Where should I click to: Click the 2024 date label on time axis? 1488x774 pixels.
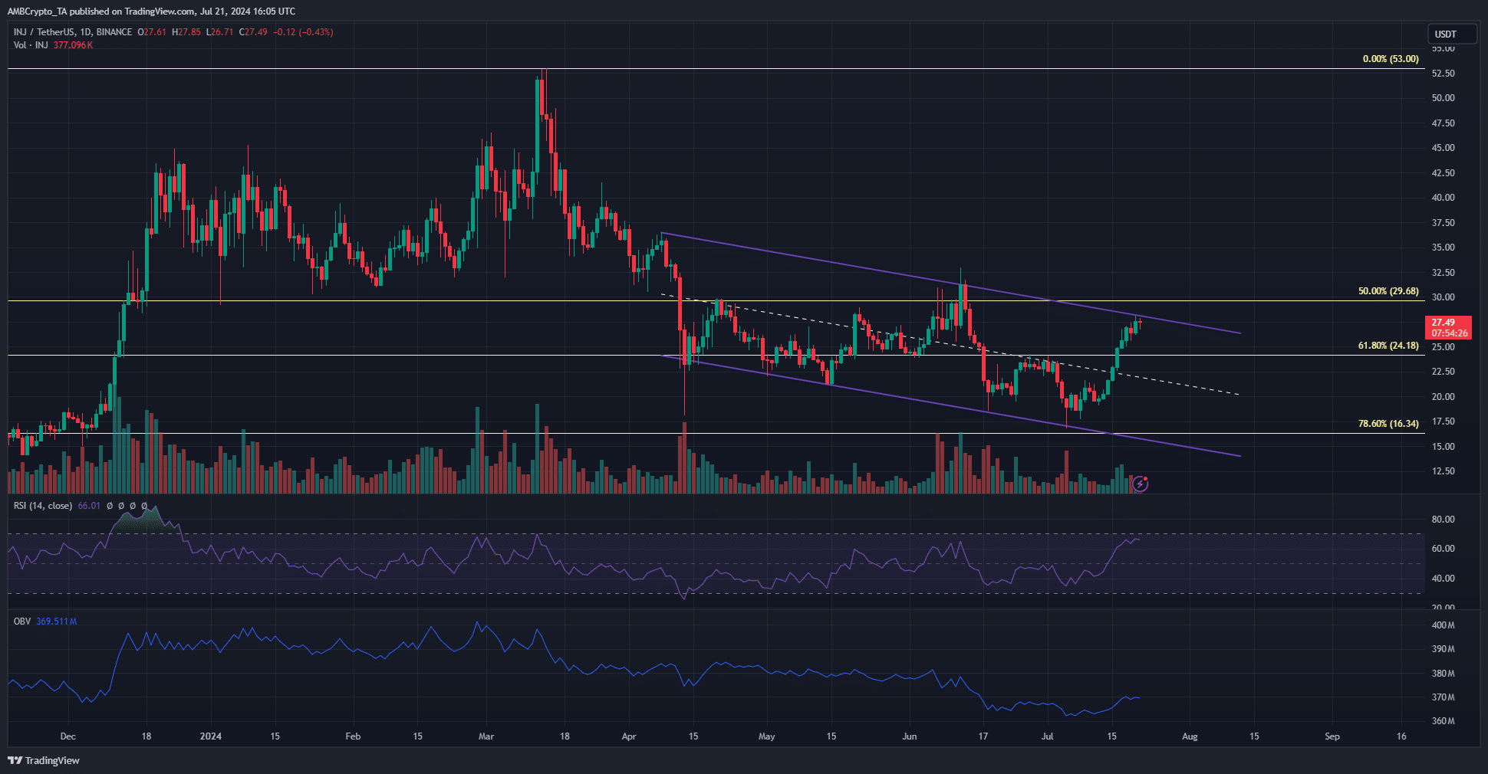[210, 736]
